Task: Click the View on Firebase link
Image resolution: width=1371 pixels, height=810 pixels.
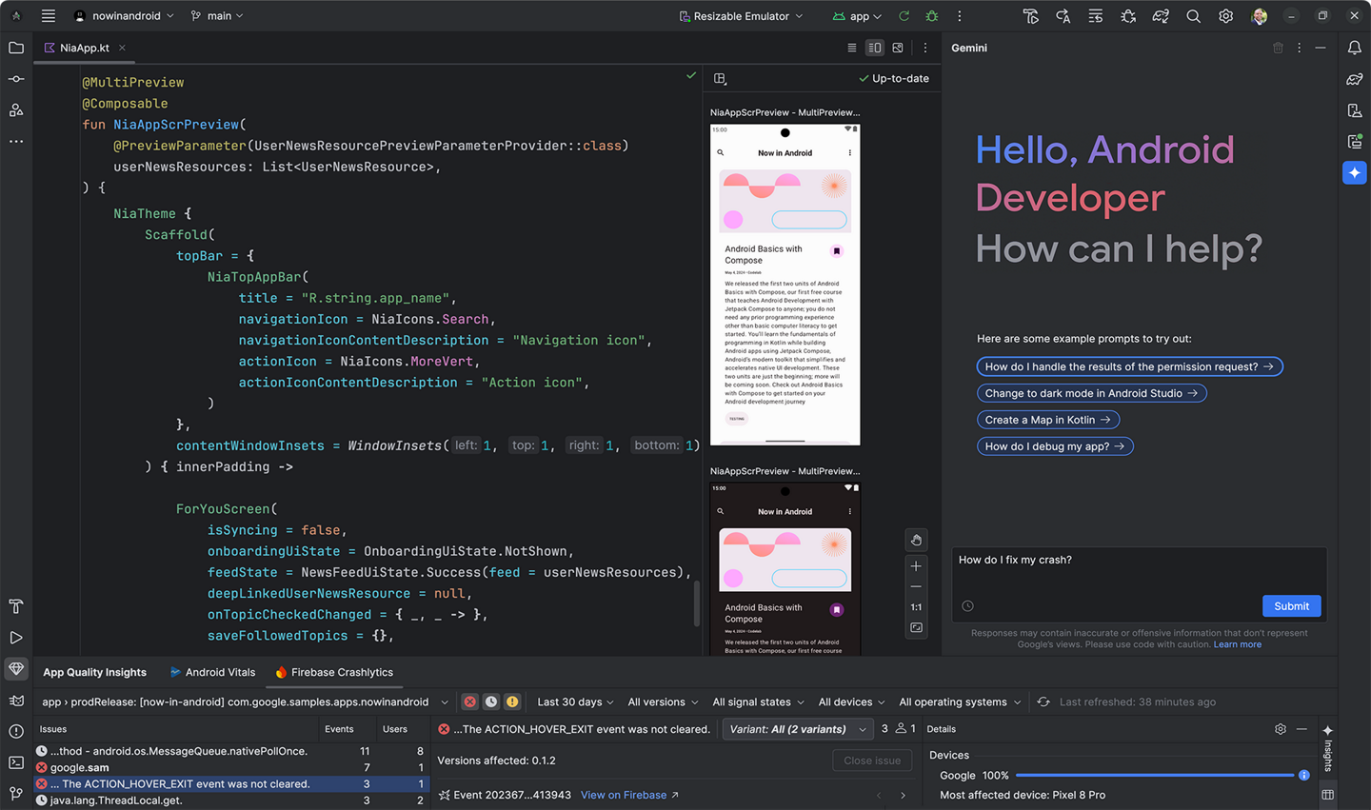Action: coord(623,794)
